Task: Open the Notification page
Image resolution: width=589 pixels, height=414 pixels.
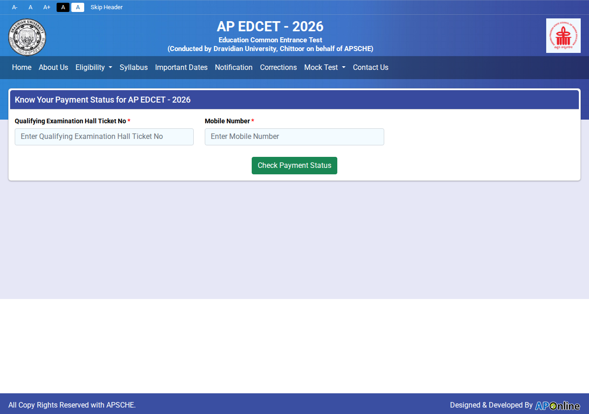Action: tap(234, 67)
